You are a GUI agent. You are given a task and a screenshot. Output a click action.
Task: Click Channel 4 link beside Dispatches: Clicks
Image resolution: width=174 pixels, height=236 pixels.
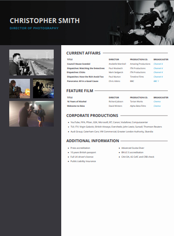(x=158, y=72)
